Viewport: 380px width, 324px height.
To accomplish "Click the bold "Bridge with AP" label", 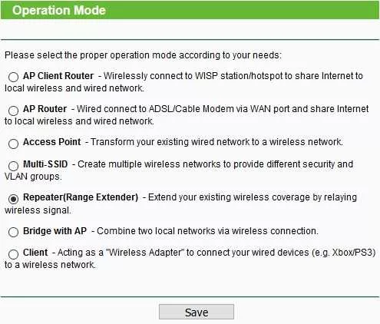I will 55,231.
